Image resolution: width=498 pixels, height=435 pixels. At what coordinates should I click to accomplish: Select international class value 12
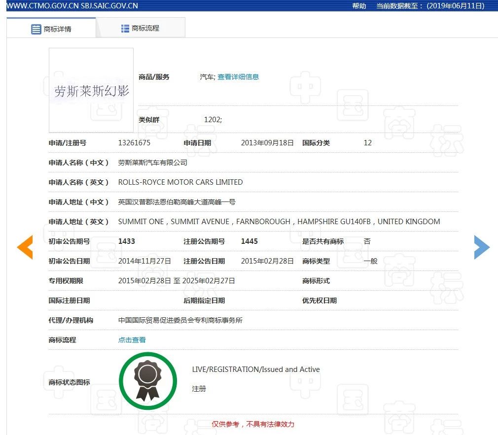coord(367,143)
